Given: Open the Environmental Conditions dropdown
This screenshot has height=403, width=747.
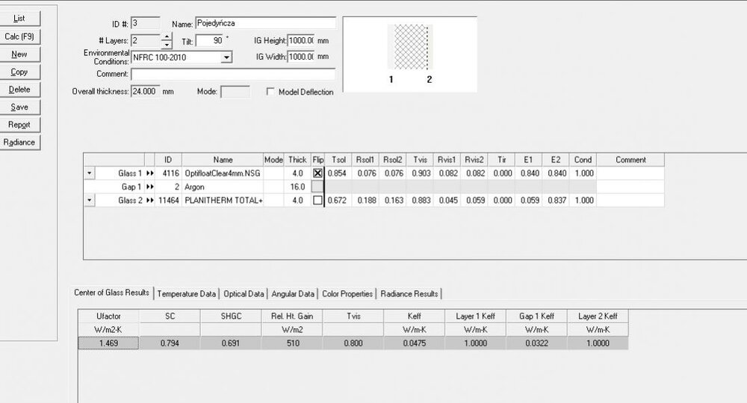Looking at the screenshot, I should [227, 57].
